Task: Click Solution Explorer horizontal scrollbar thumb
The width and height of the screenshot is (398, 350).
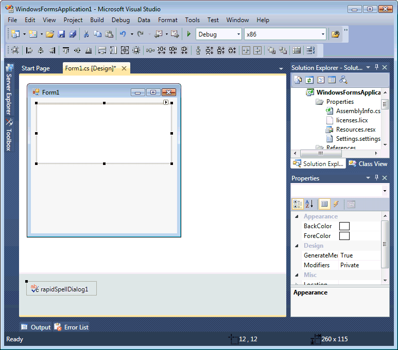Action: (x=321, y=153)
